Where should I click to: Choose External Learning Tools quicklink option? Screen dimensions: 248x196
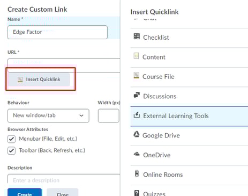pos(189,116)
